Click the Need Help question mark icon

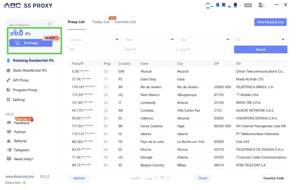tap(9, 159)
